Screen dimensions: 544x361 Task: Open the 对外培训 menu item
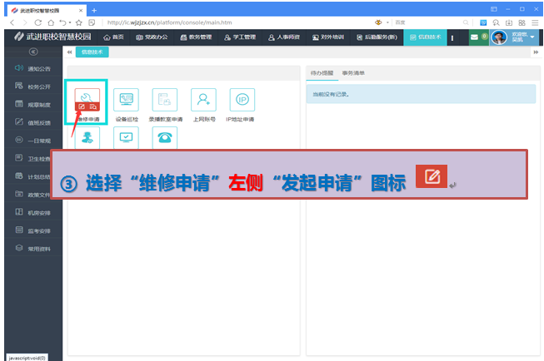coord(328,37)
